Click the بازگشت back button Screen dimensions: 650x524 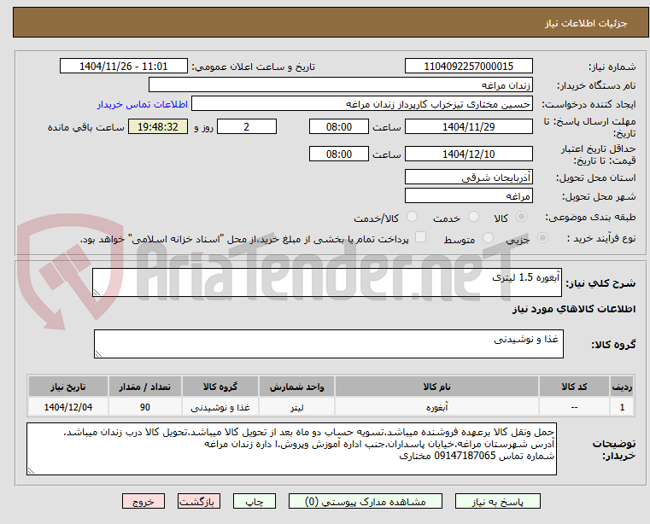(198, 501)
